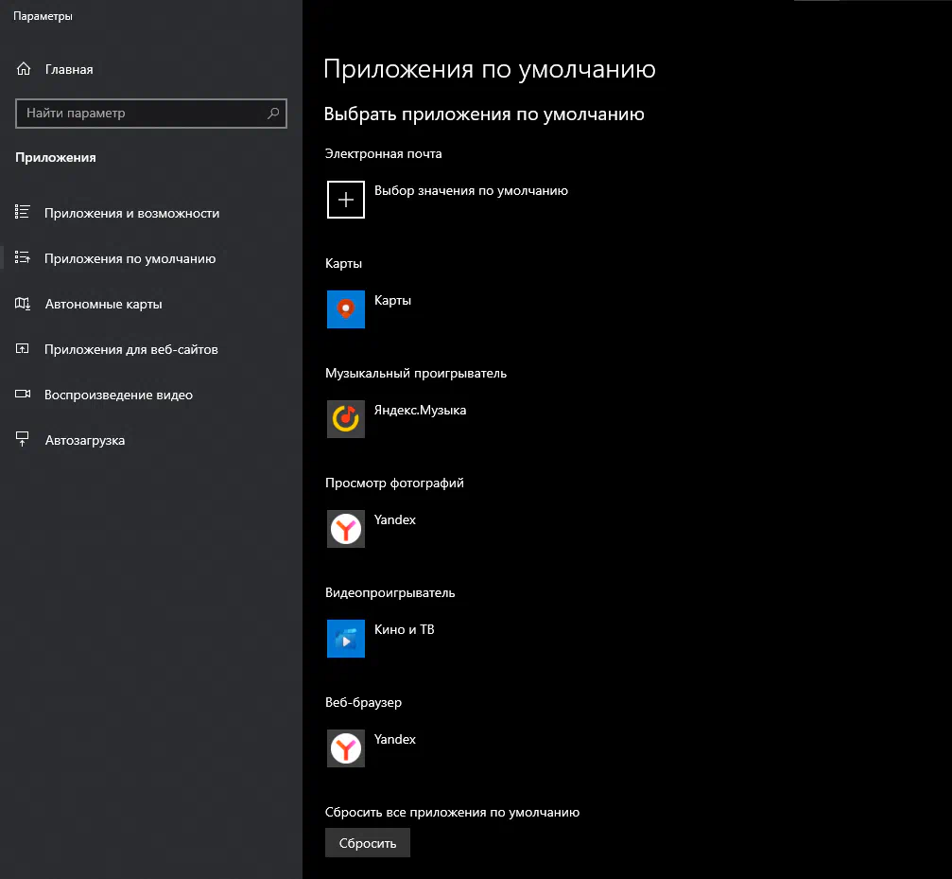Click the Offline maps icon
Viewport: 952px width, 879px height.
click(23, 303)
